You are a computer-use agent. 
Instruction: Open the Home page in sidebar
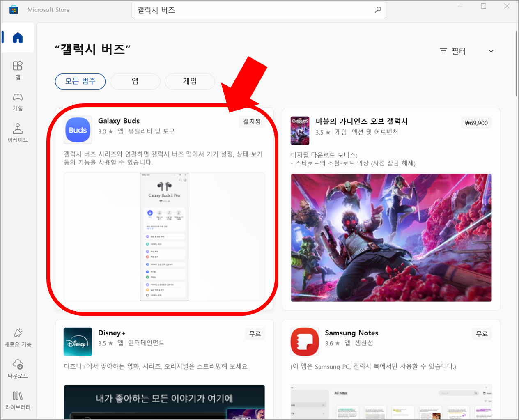click(x=18, y=38)
